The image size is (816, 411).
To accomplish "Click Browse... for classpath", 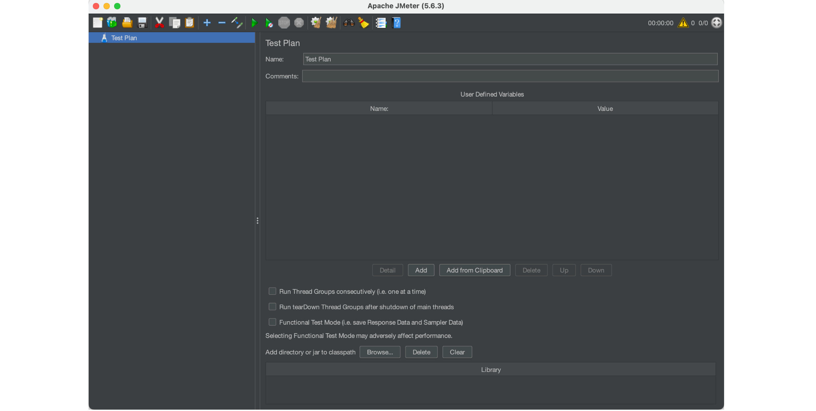I will tap(380, 352).
